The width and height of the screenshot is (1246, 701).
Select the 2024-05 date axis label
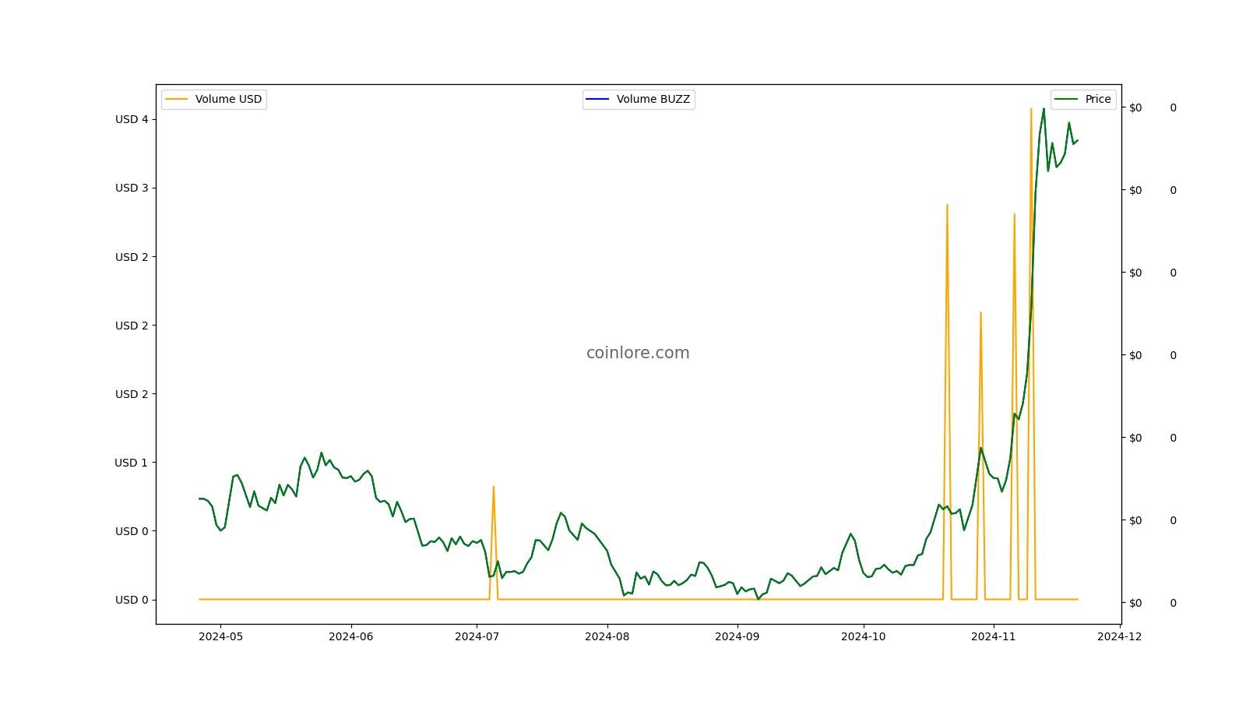coord(220,636)
